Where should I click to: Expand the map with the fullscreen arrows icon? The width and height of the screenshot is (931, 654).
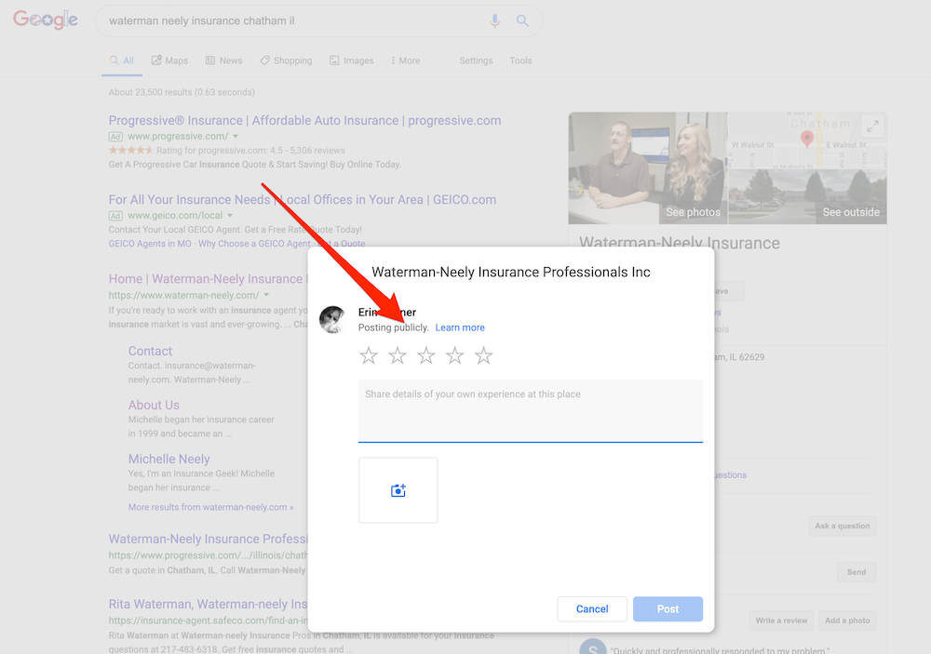[x=872, y=127]
